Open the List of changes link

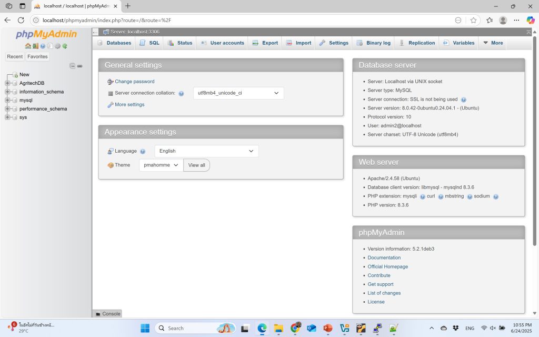[384, 293]
